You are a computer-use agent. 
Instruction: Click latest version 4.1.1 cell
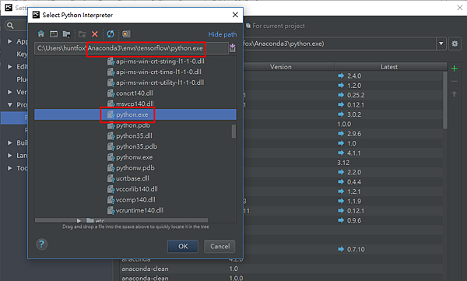tap(354, 153)
